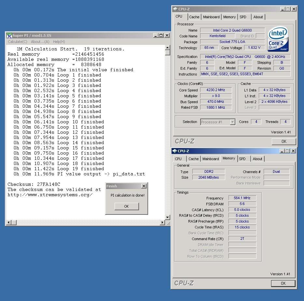304x301 pixels.
Task: Click OK in top CPU-Z window
Action: 284,142
